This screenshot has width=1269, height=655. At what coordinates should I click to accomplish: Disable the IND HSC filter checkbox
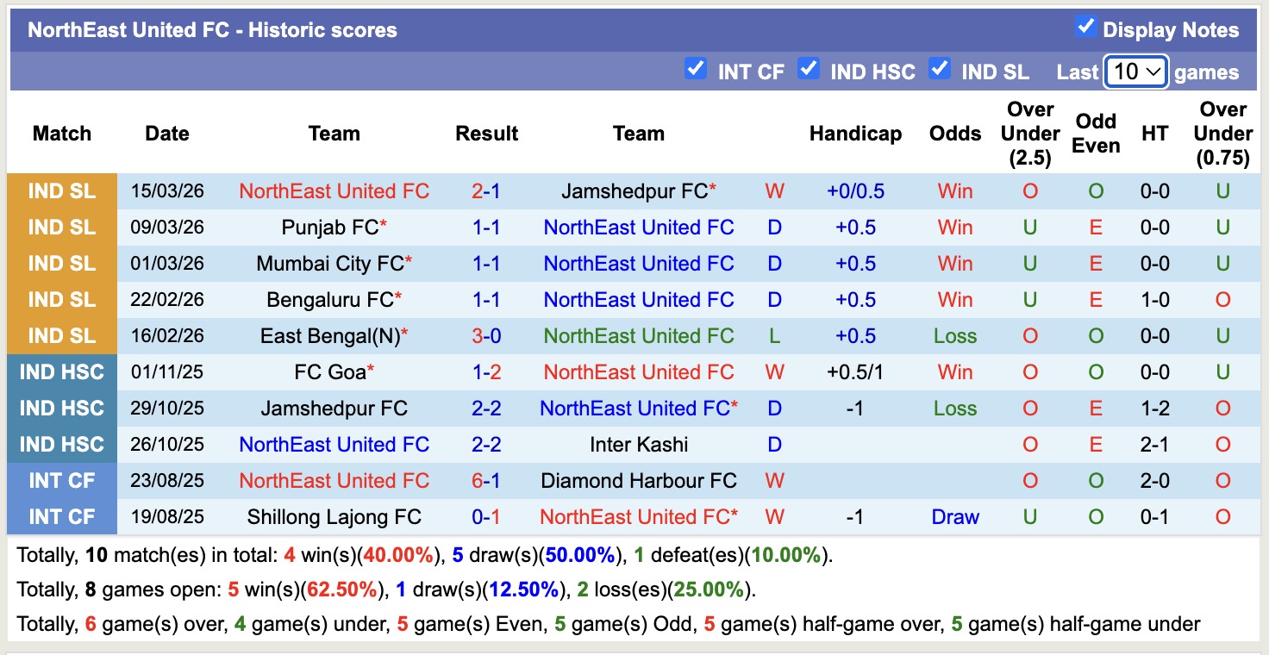pos(809,70)
